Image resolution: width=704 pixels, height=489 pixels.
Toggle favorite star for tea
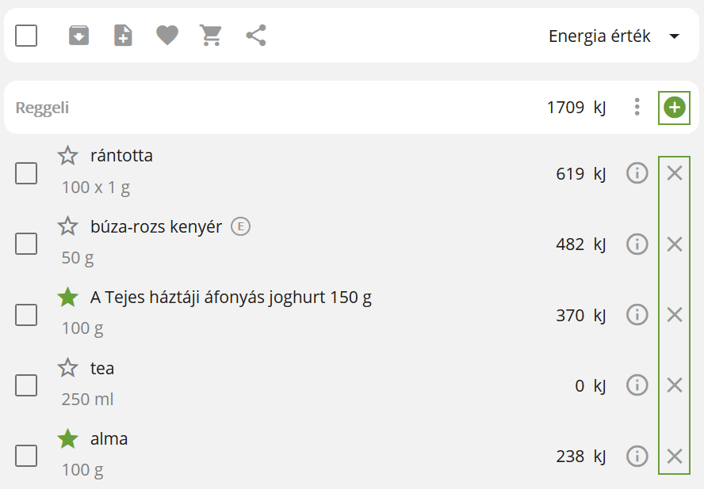tap(68, 367)
